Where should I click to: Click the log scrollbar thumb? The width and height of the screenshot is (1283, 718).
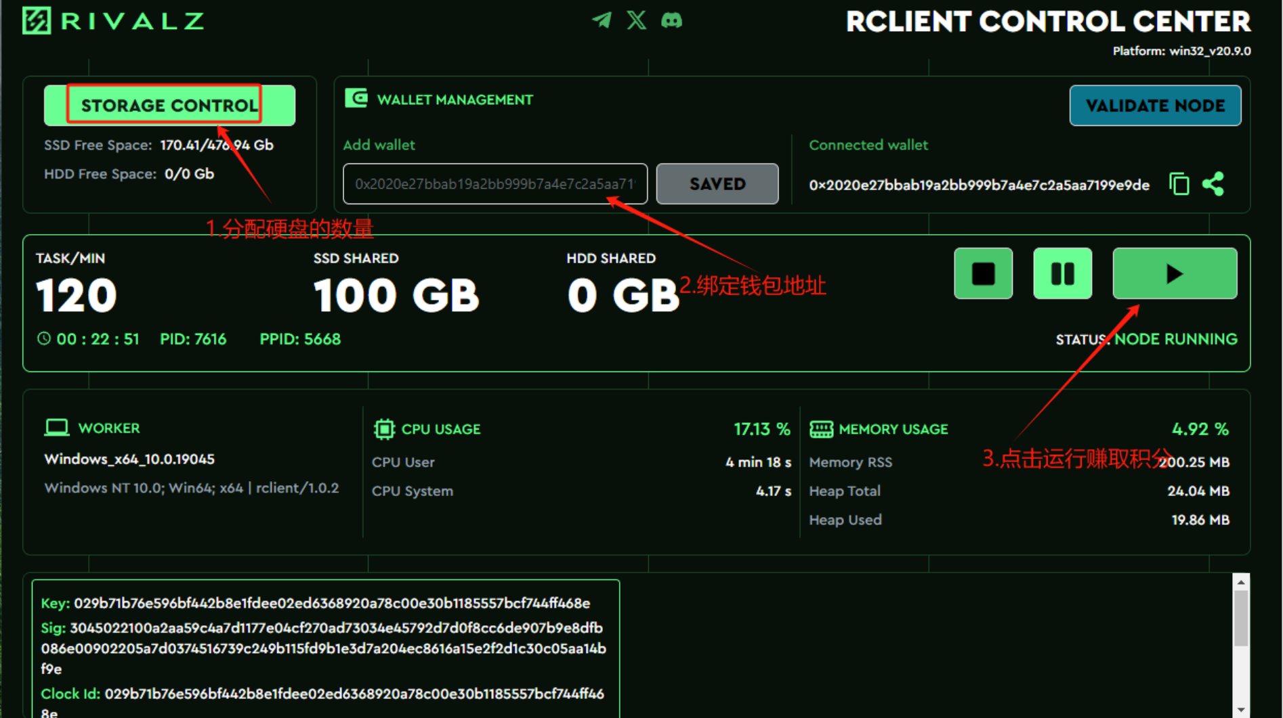[1241, 619]
